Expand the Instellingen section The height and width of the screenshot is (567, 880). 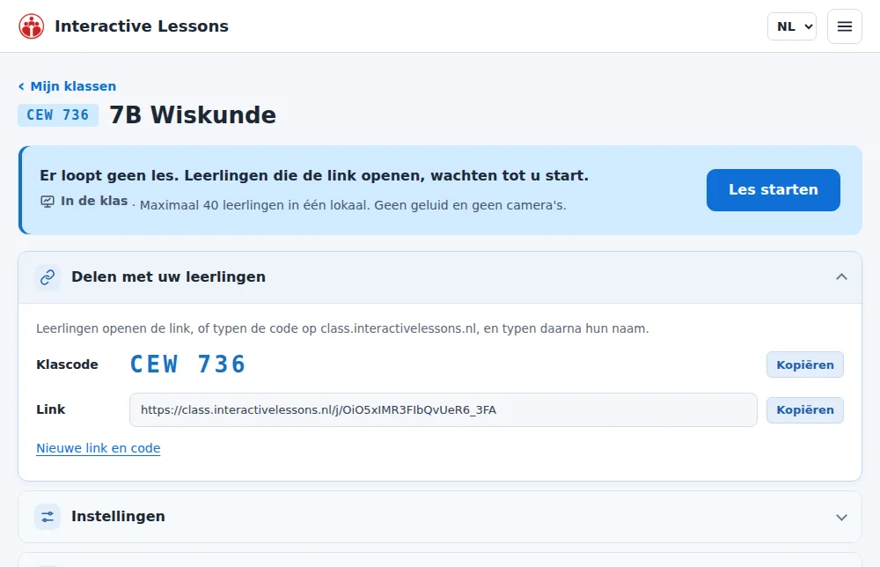pyautogui.click(x=841, y=517)
